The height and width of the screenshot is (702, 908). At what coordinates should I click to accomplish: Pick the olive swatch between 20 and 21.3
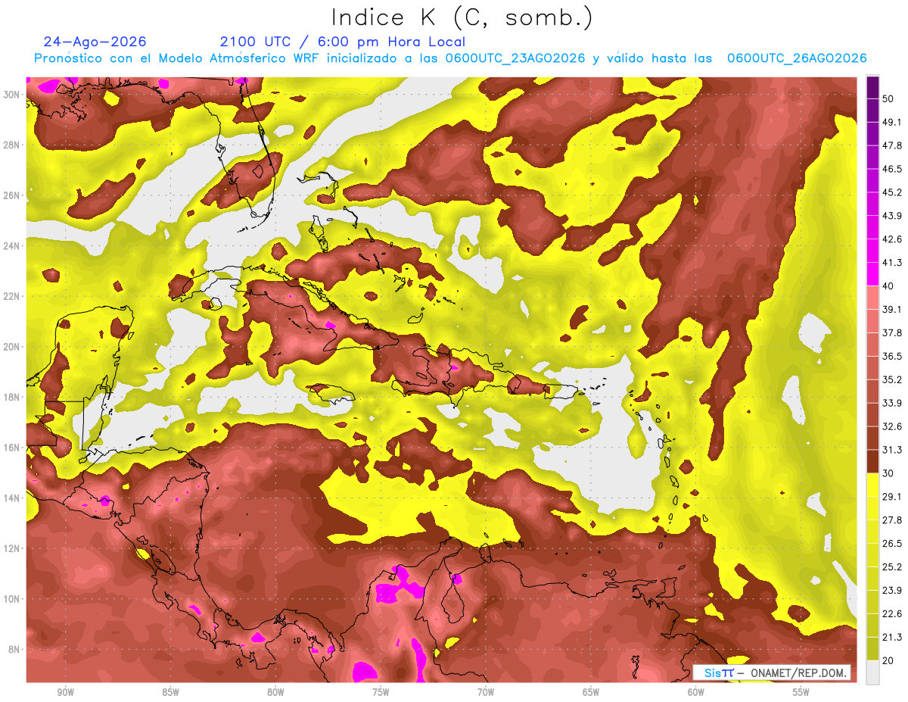pyautogui.click(x=872, y=649)
